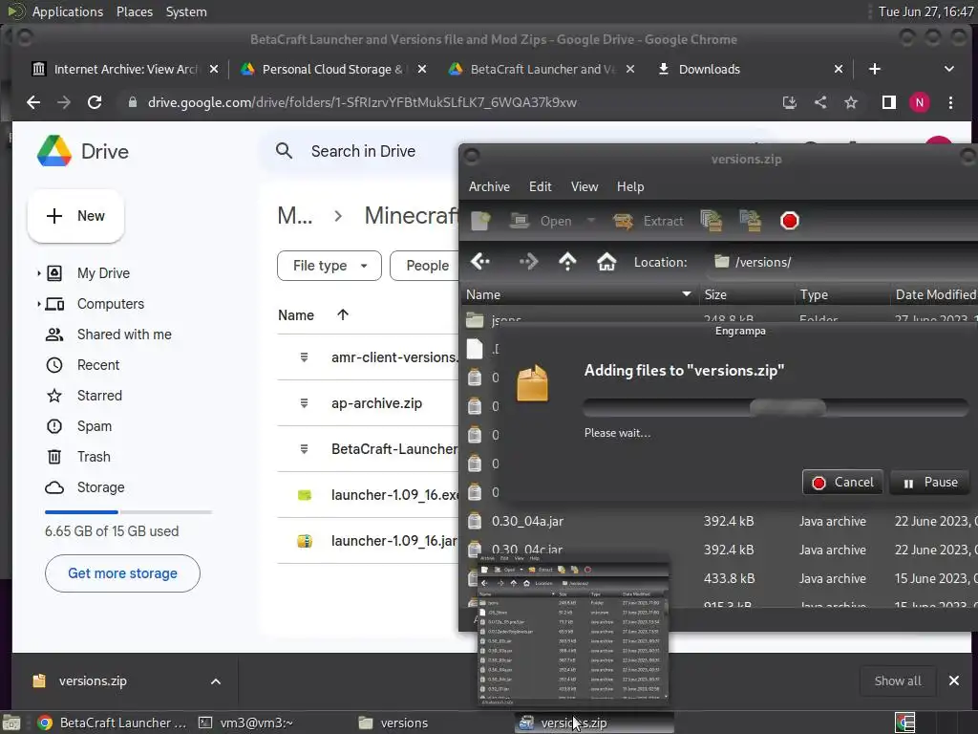
Task: Click the New button in Google Drive
Action: tap(75, 216)
